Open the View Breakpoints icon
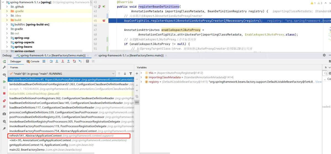 point(4,101)
